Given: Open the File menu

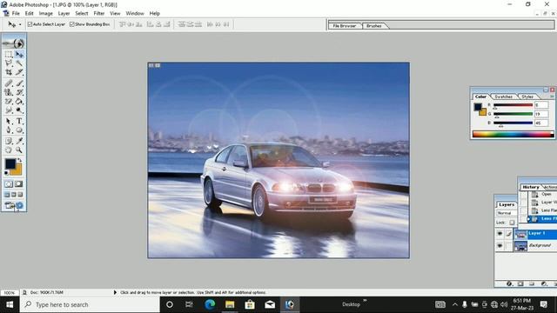Looking at the screenshot, I should click(16, 13).
